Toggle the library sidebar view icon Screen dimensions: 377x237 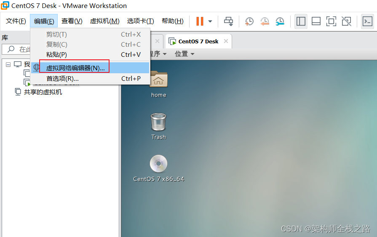[301, 21]
